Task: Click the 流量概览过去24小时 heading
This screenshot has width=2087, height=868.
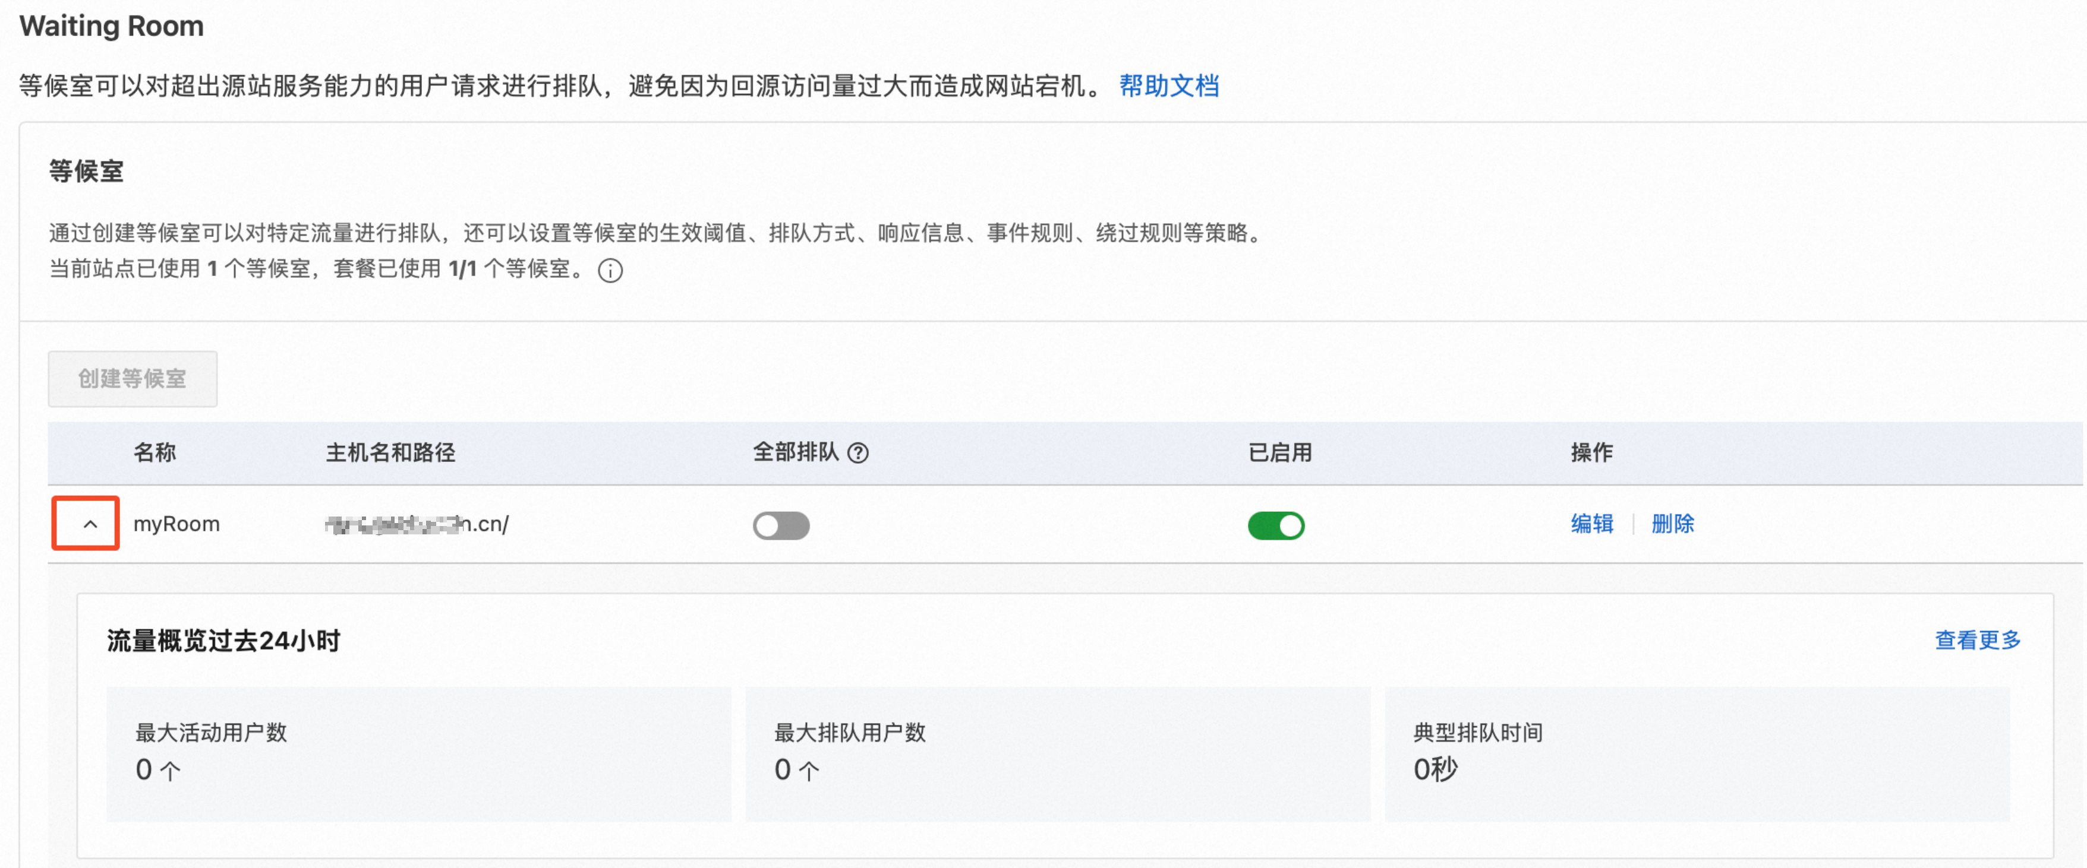Action: point(223,641)
